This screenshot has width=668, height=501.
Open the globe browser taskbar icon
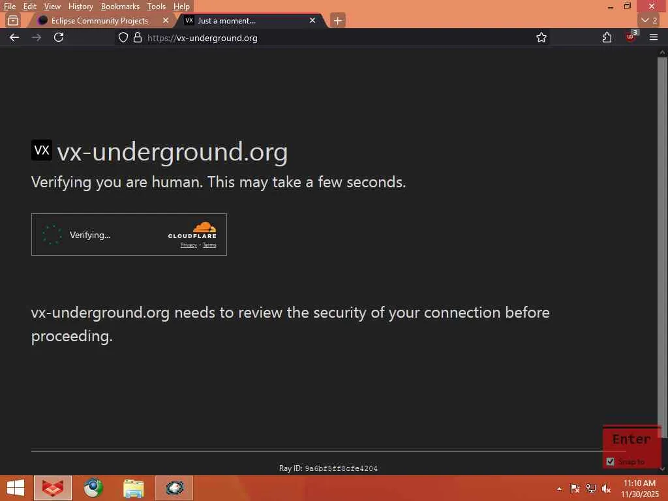[x=93, y=488]
